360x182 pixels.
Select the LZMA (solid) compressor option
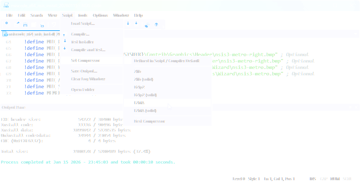coord(167,111)
